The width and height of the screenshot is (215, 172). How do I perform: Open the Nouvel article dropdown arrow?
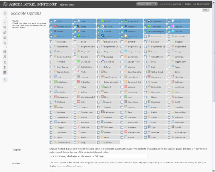(x=155, y=4)
